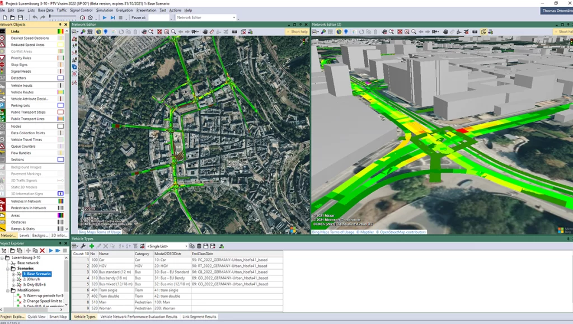This screenshot has height=324, width=573.
Task: Delete selected item with red X in Project Explorer
Action: [42, 251]
